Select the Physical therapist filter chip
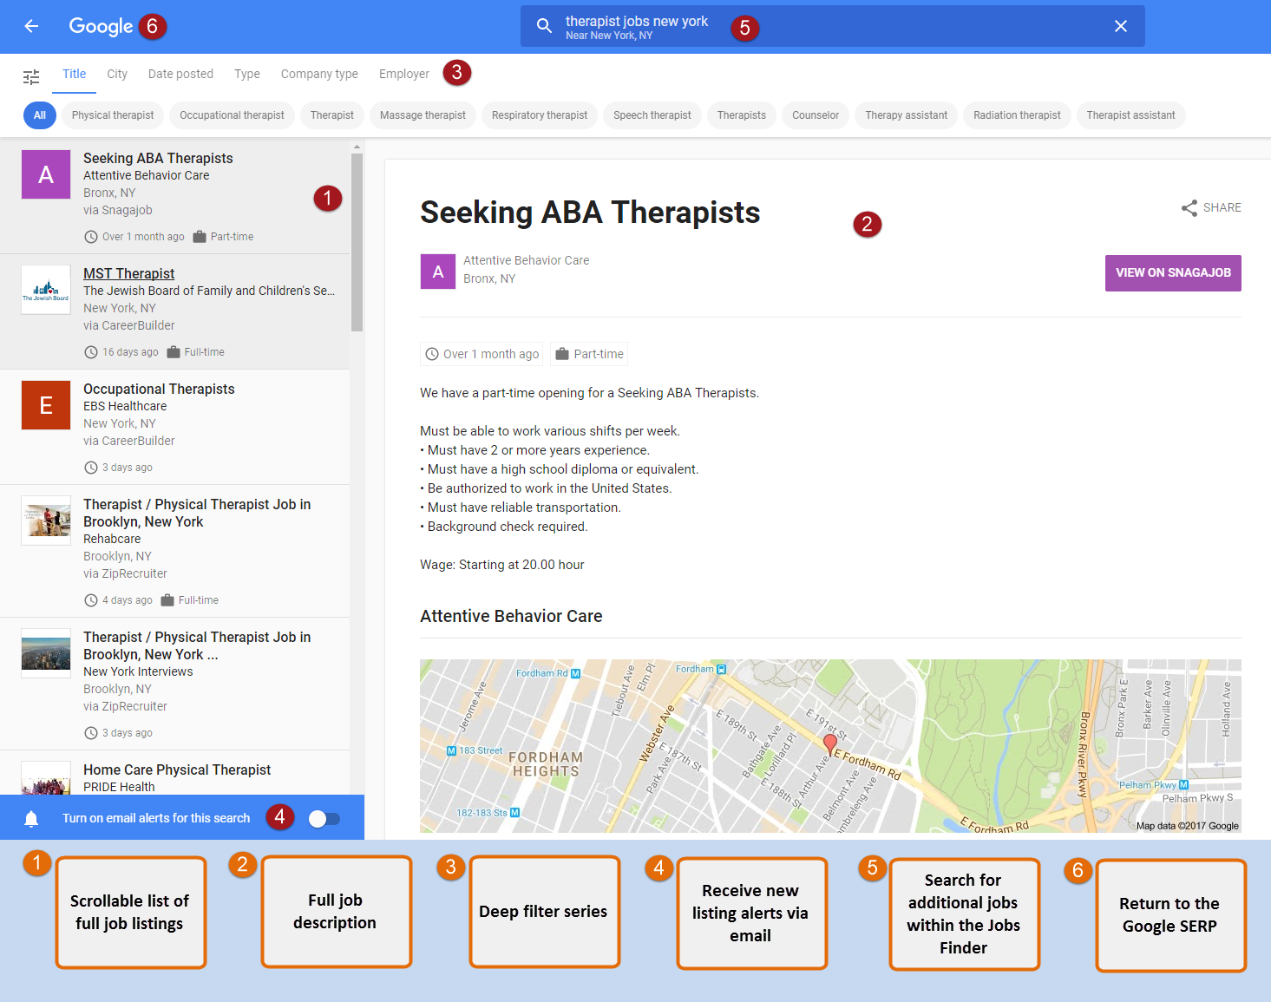 pos(113,115)
